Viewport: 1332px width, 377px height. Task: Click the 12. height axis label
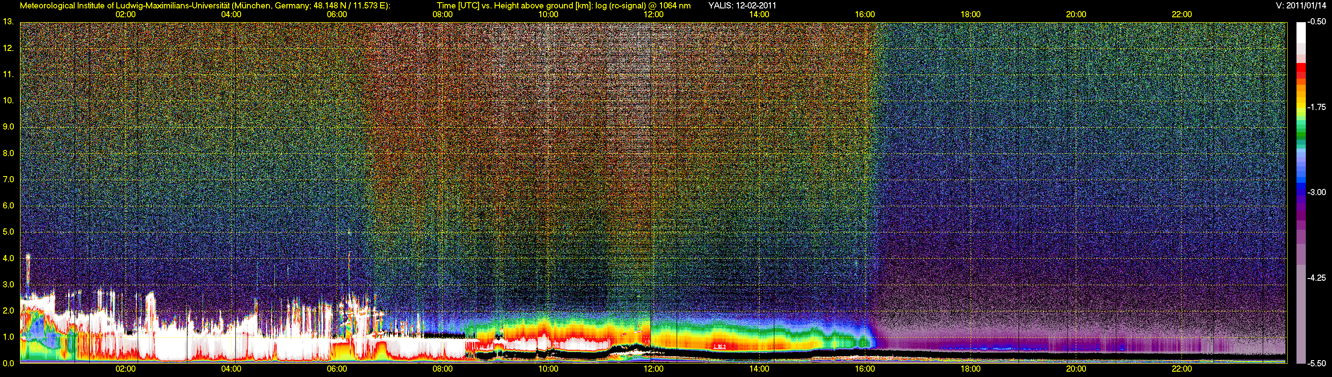click(8, 48)
